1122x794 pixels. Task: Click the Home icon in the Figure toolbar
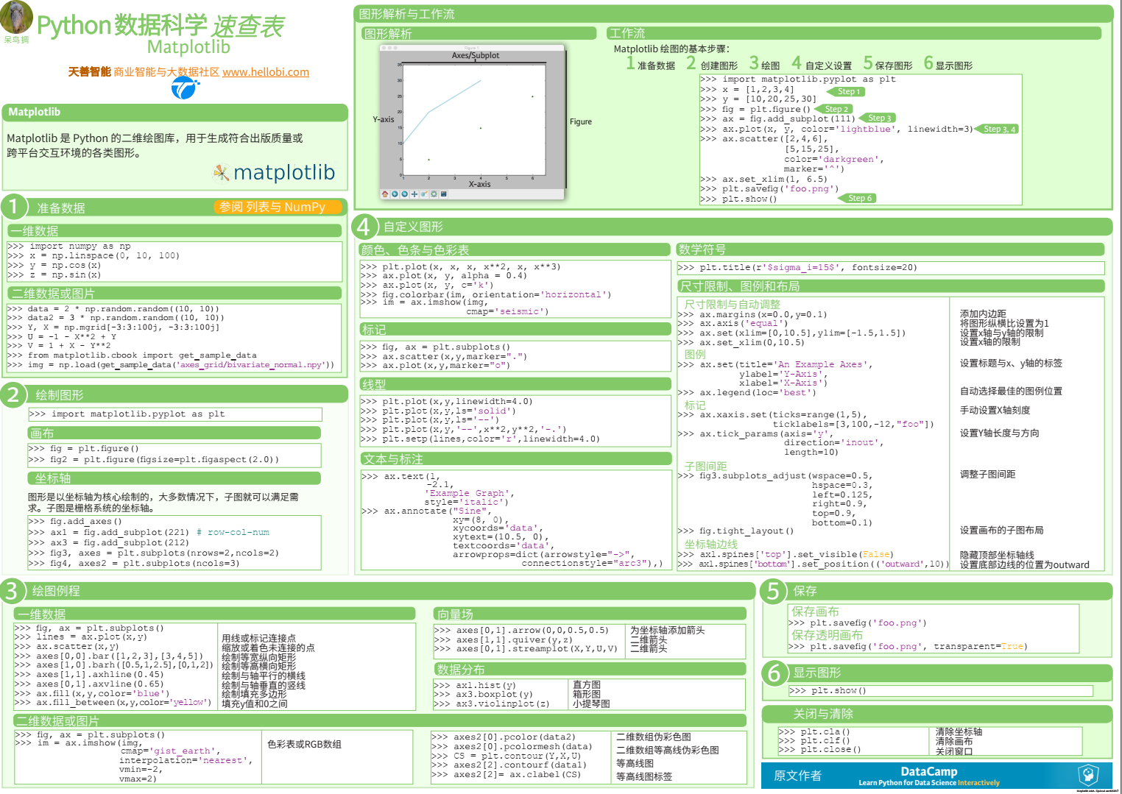(385, 194)
